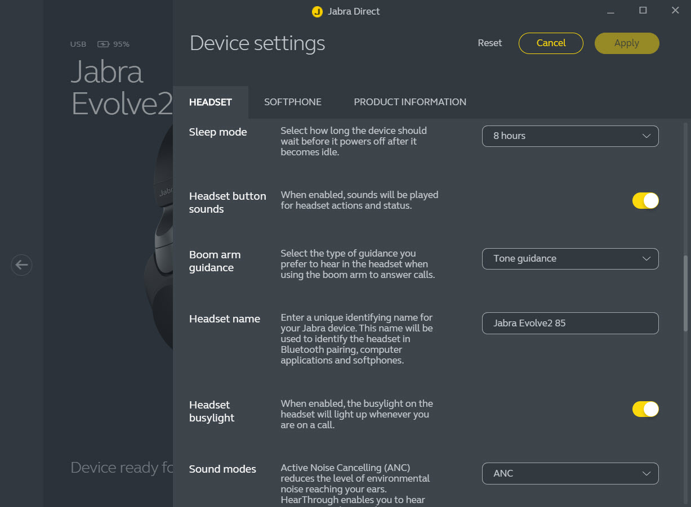
Task: Open the Boom arm guidance dropdown
Action: tap(570, 259)
